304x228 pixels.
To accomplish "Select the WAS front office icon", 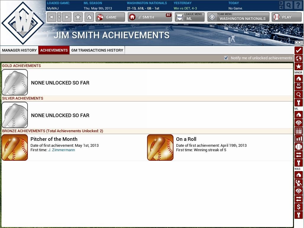I will tap(298, 182).
